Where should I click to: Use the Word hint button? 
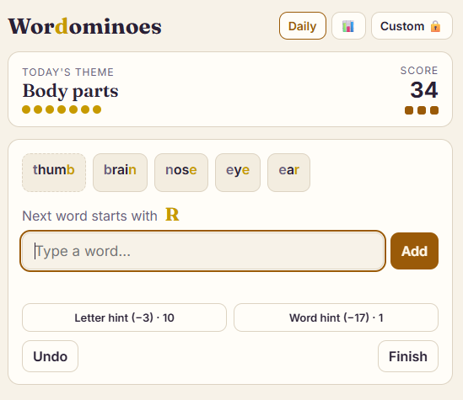336,317
